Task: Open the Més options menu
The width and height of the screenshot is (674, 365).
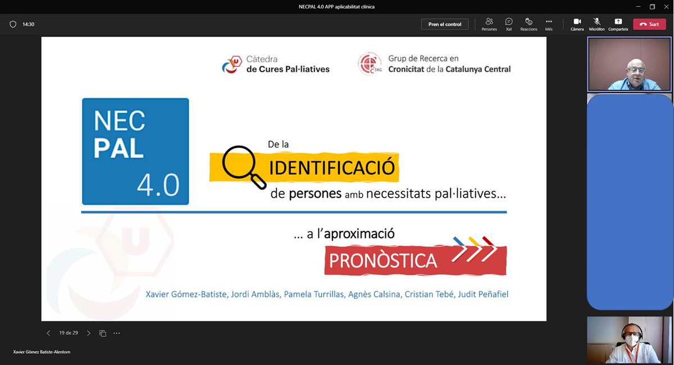Action: click(549, 24)
